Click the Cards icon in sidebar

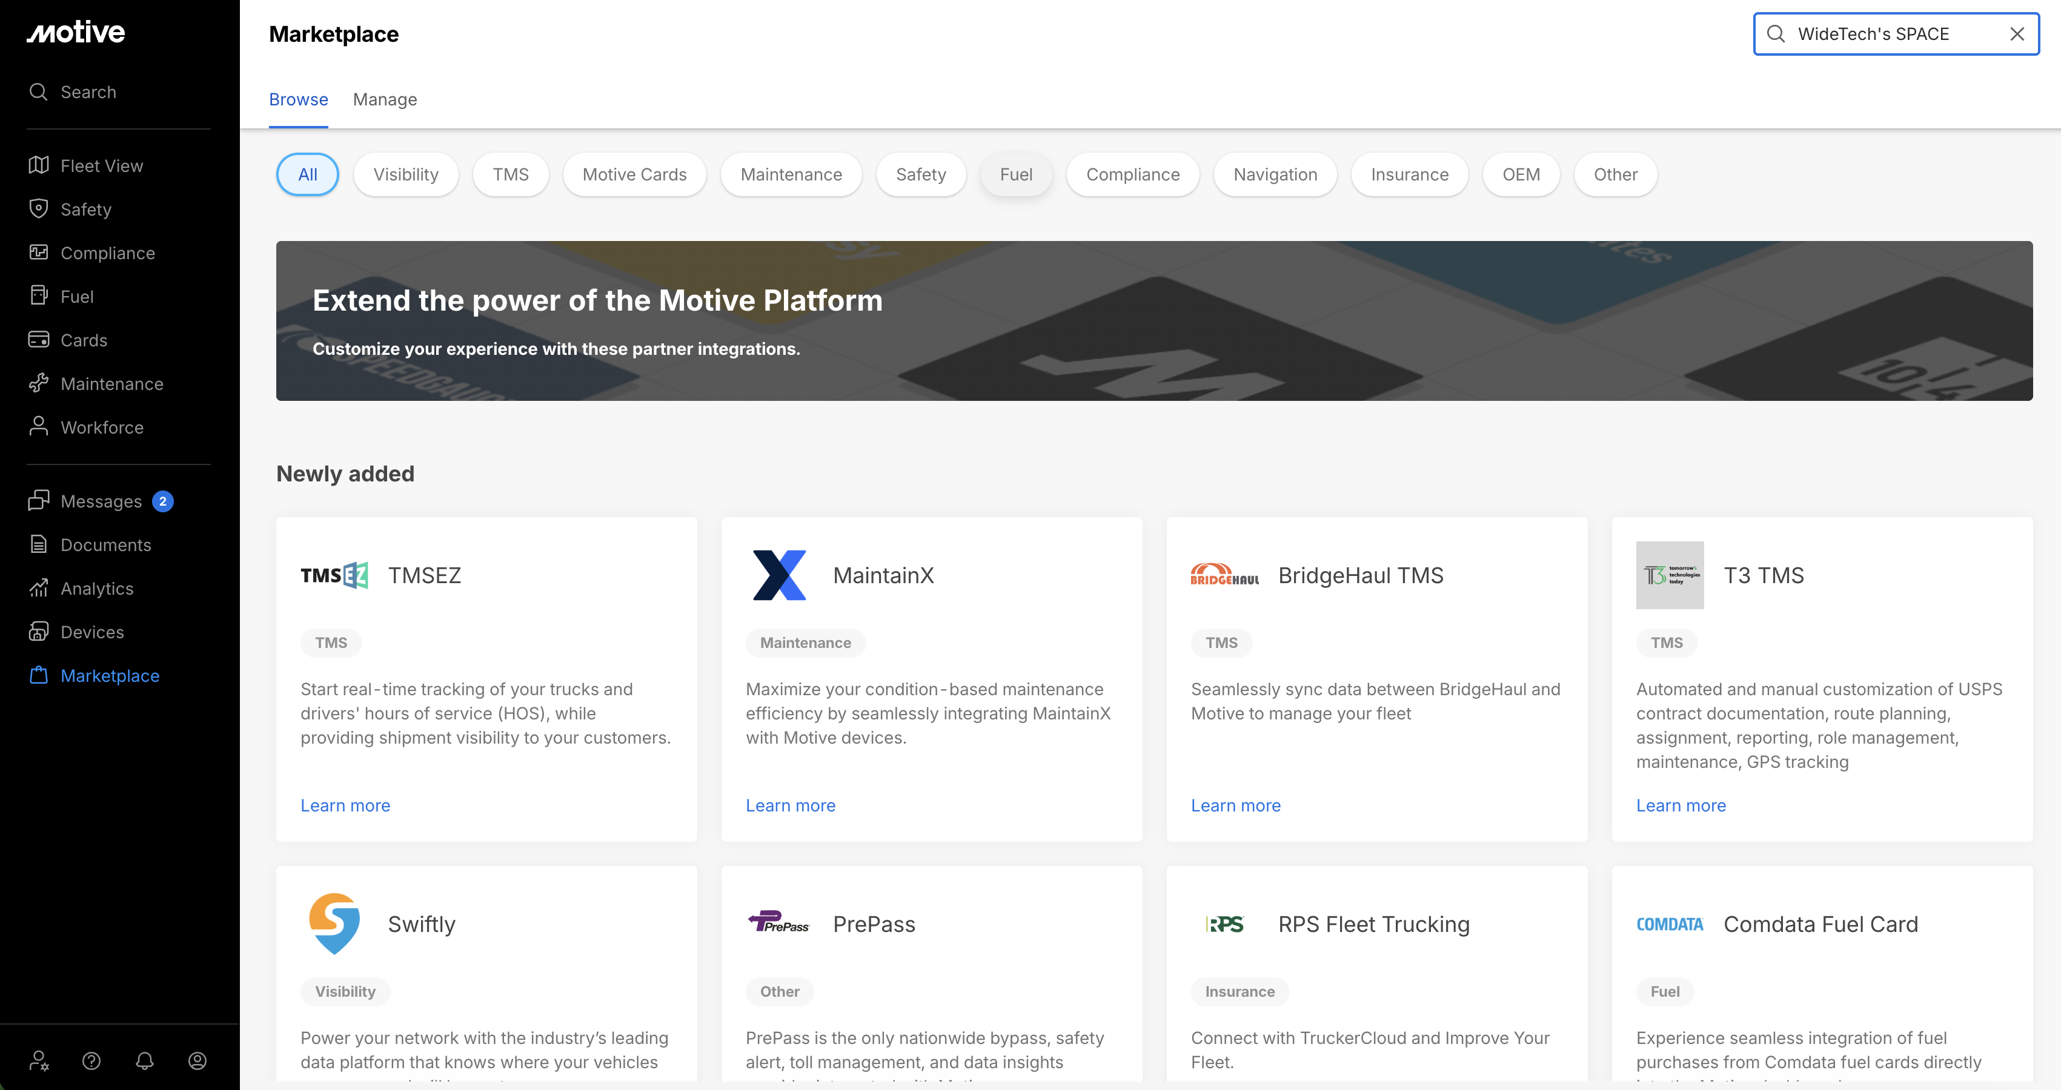click(38, 340)
